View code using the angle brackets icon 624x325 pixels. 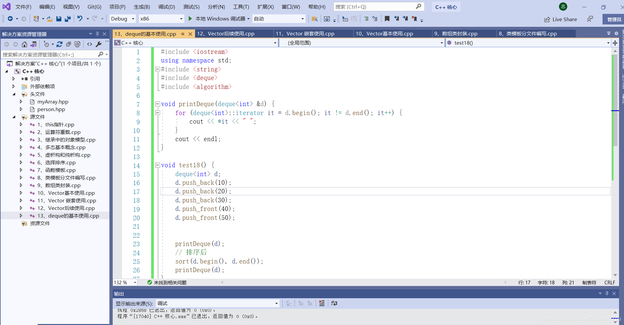[x=90, y=44]
